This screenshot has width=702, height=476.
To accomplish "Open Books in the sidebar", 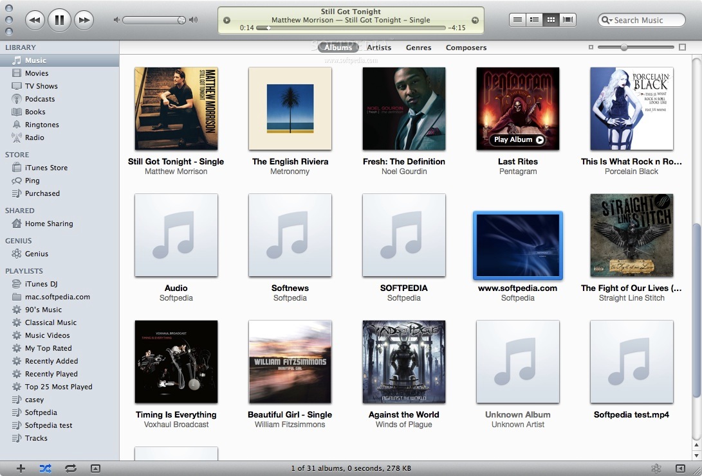I will tap(60, 112).
